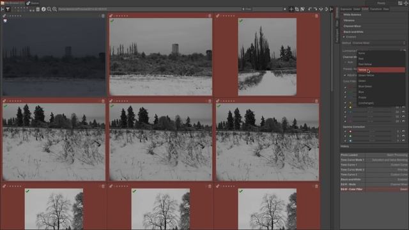
Task: Trash icon on bottom right tree thumbnail
Action: (316, 186)
